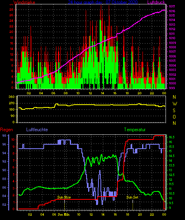Click temperature scale value 10.5
The width and height of the screenshot is (185, 220).
point(172,193)
